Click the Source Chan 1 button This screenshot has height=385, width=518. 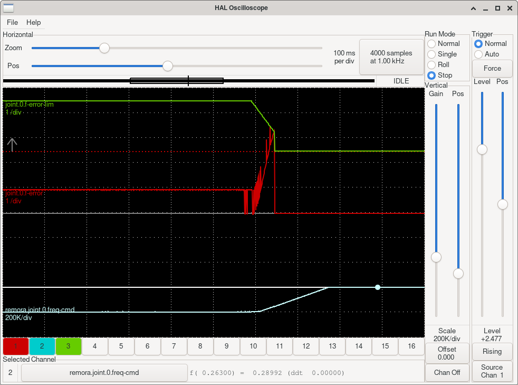(x=492, y=371)
